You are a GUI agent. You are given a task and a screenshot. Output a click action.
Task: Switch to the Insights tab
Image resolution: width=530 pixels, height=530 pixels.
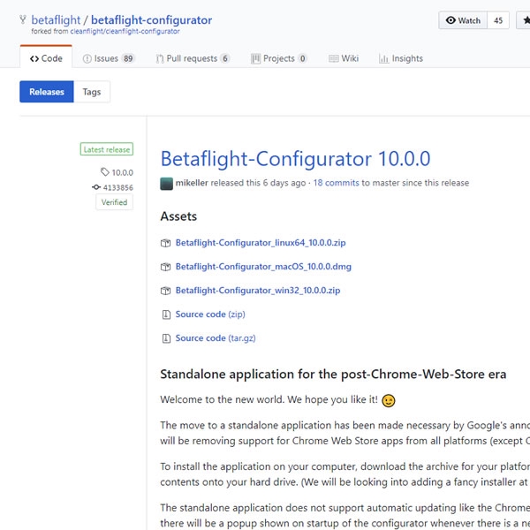click(x=401, y=58)
